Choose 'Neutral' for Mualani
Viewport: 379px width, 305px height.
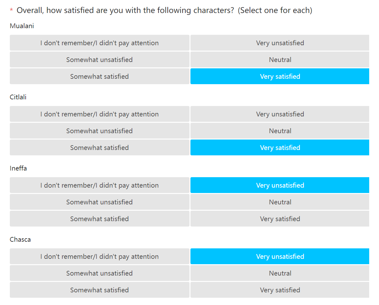click(280, 59)
